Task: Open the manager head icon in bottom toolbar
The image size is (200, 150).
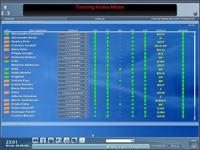Action: point(35,141)
